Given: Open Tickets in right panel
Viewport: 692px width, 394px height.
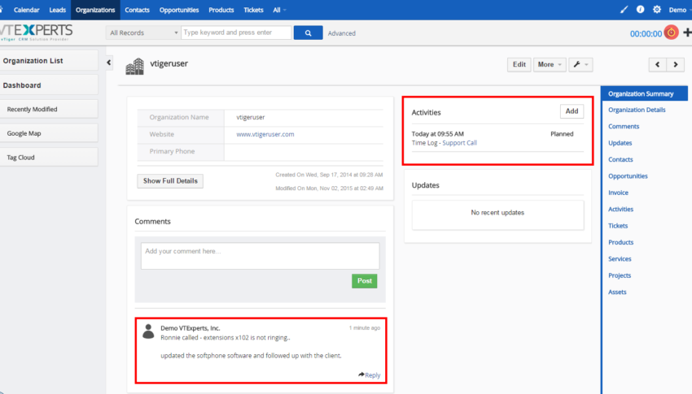Looking at the screenshot, I should click(x=618, y=226).
